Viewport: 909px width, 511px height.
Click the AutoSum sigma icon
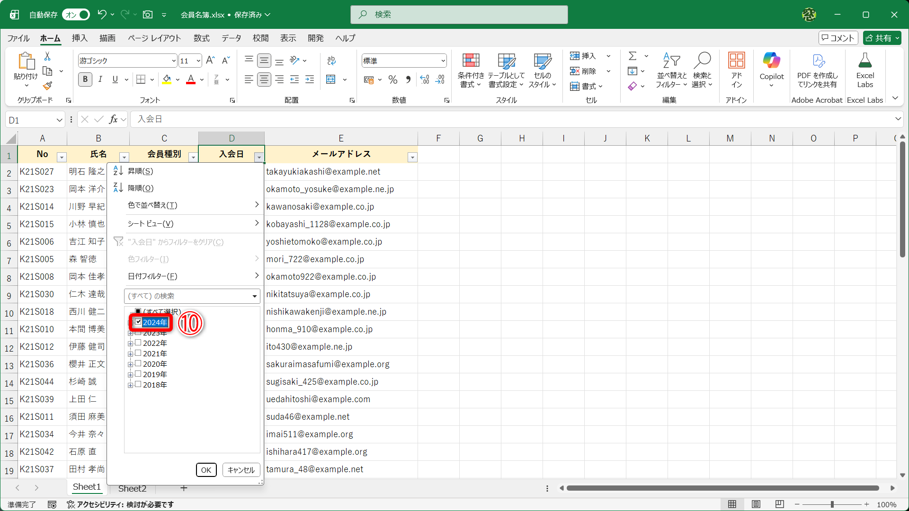(x=633, y=56)
